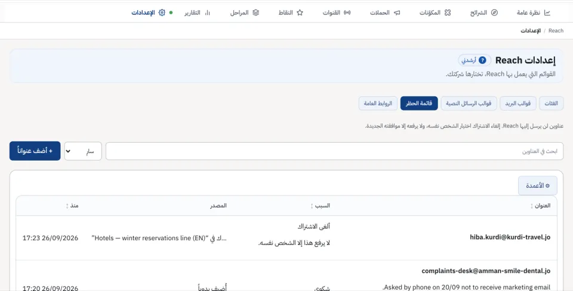Sort by العنوان column arrows

[532, 206]
